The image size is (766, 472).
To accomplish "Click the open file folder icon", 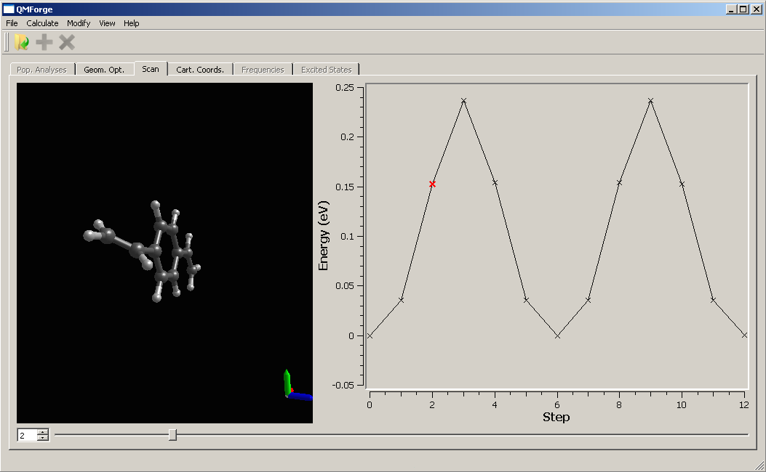I will click(x=22, y=42).
